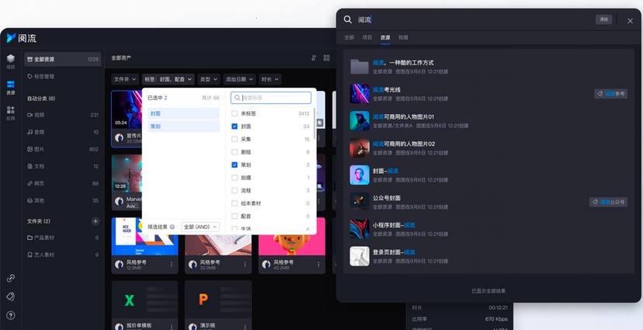This screenshot has width=643, height=330.
Task: Open the 添加日期 filter dropdown
Action: [x=238, y=79]
